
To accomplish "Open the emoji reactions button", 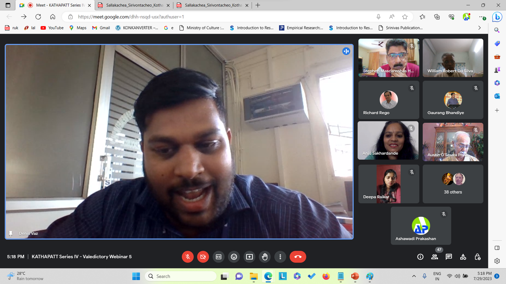I will coord(234,257).
